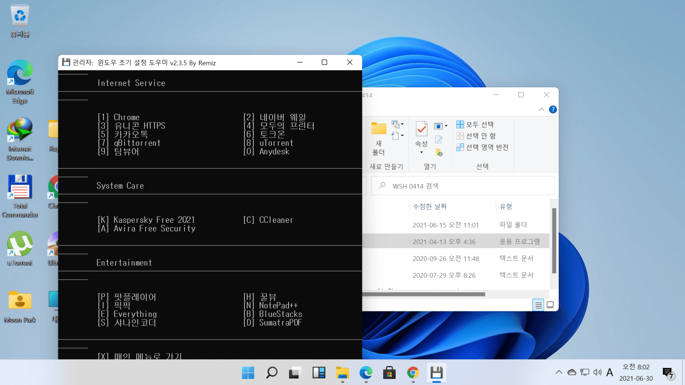Screen dimensions: 685x385
Task: Focus the WSH 0414 search field
Action: pyautogui.click(x=462, y=186)
